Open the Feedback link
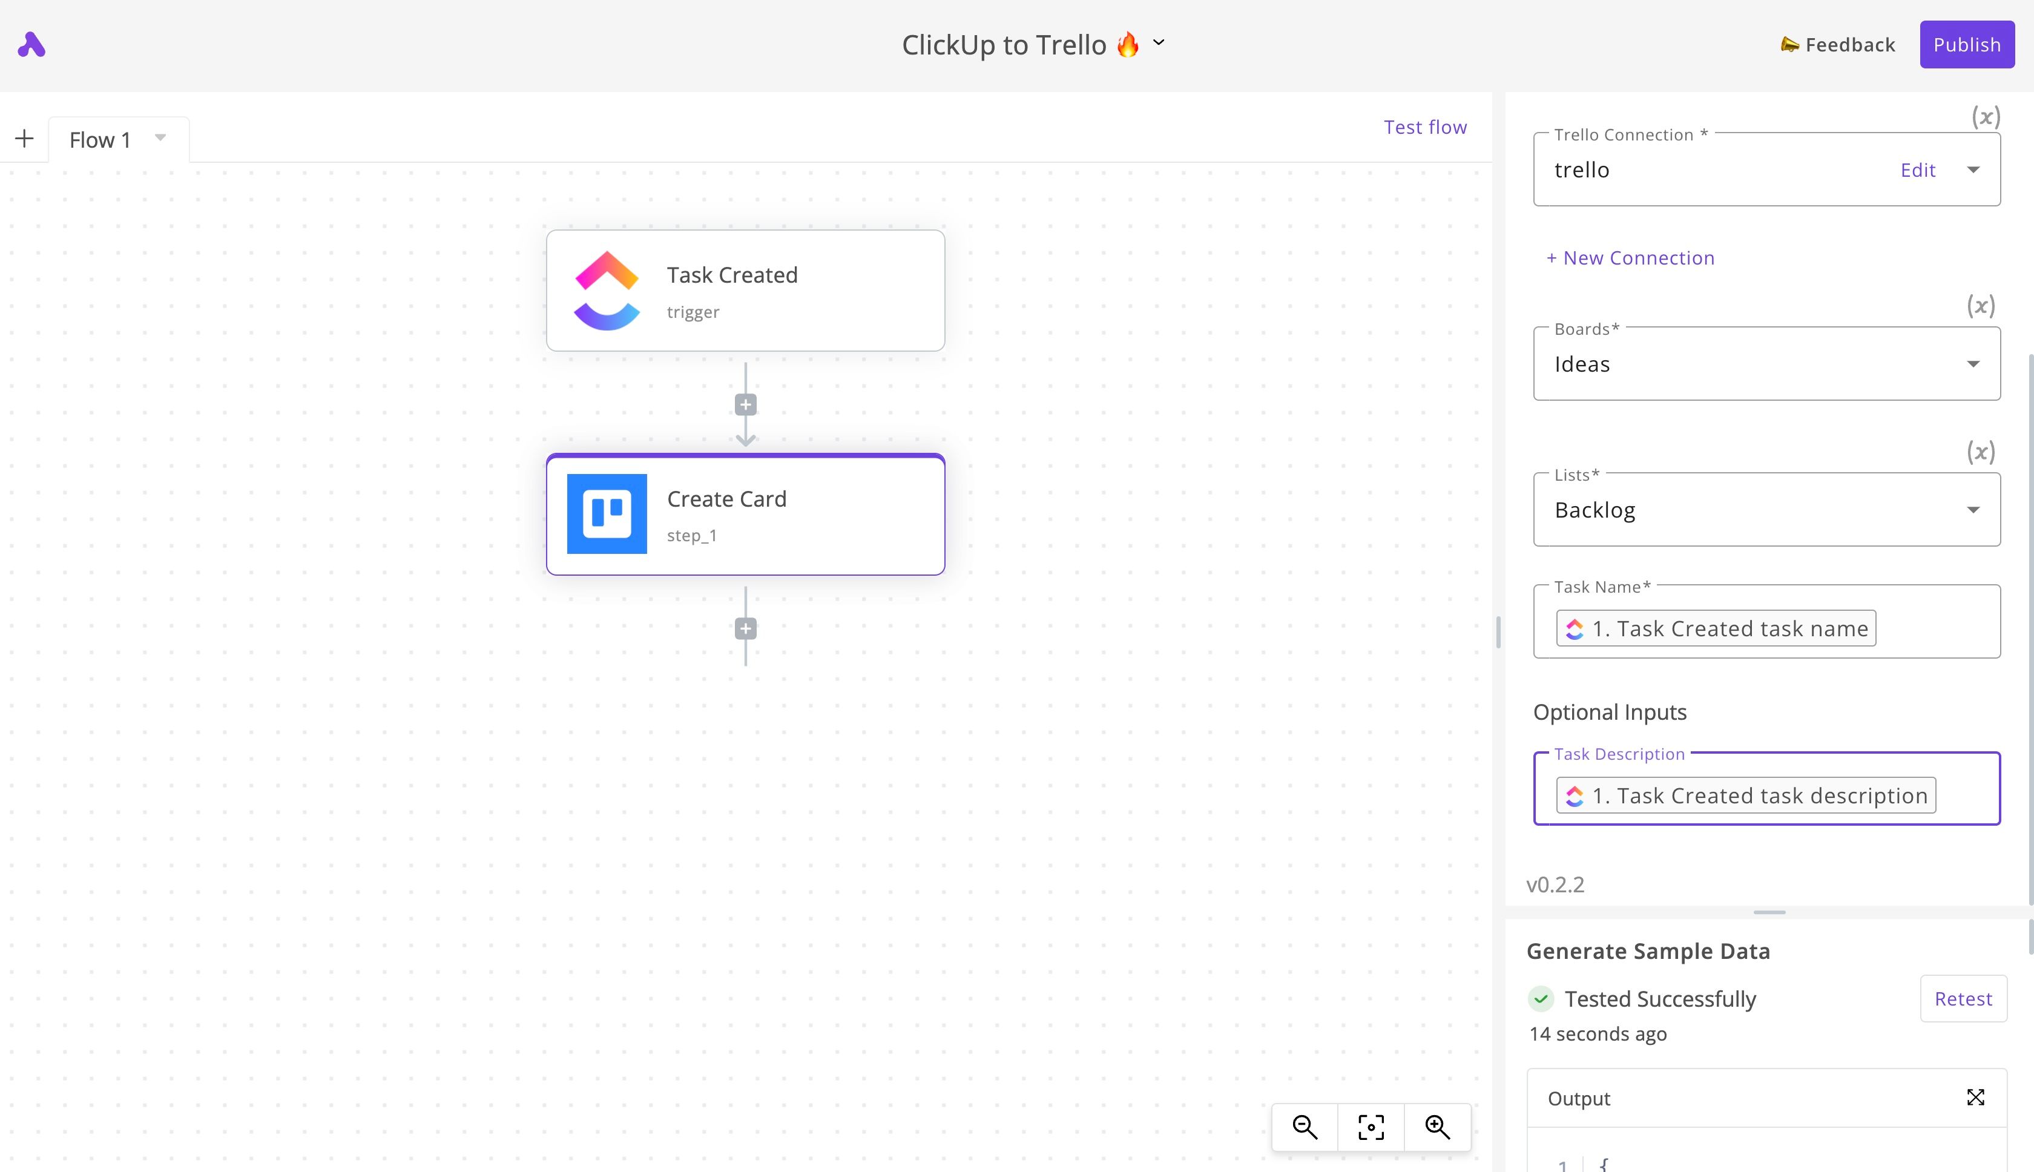2034x1172 pixels. pyautogui.click(x=1838, y=45)
